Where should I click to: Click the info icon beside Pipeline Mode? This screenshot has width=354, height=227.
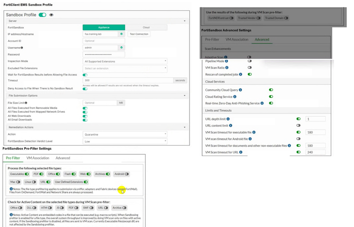227,61
